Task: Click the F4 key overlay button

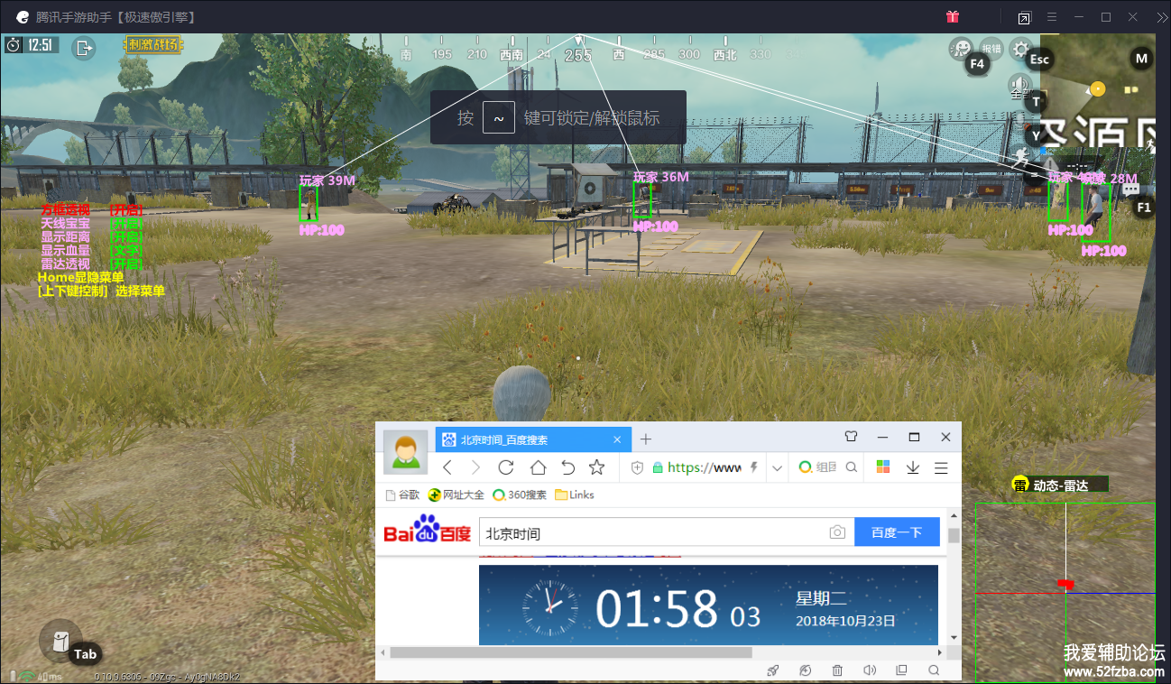Action: [x=977, y=63]
